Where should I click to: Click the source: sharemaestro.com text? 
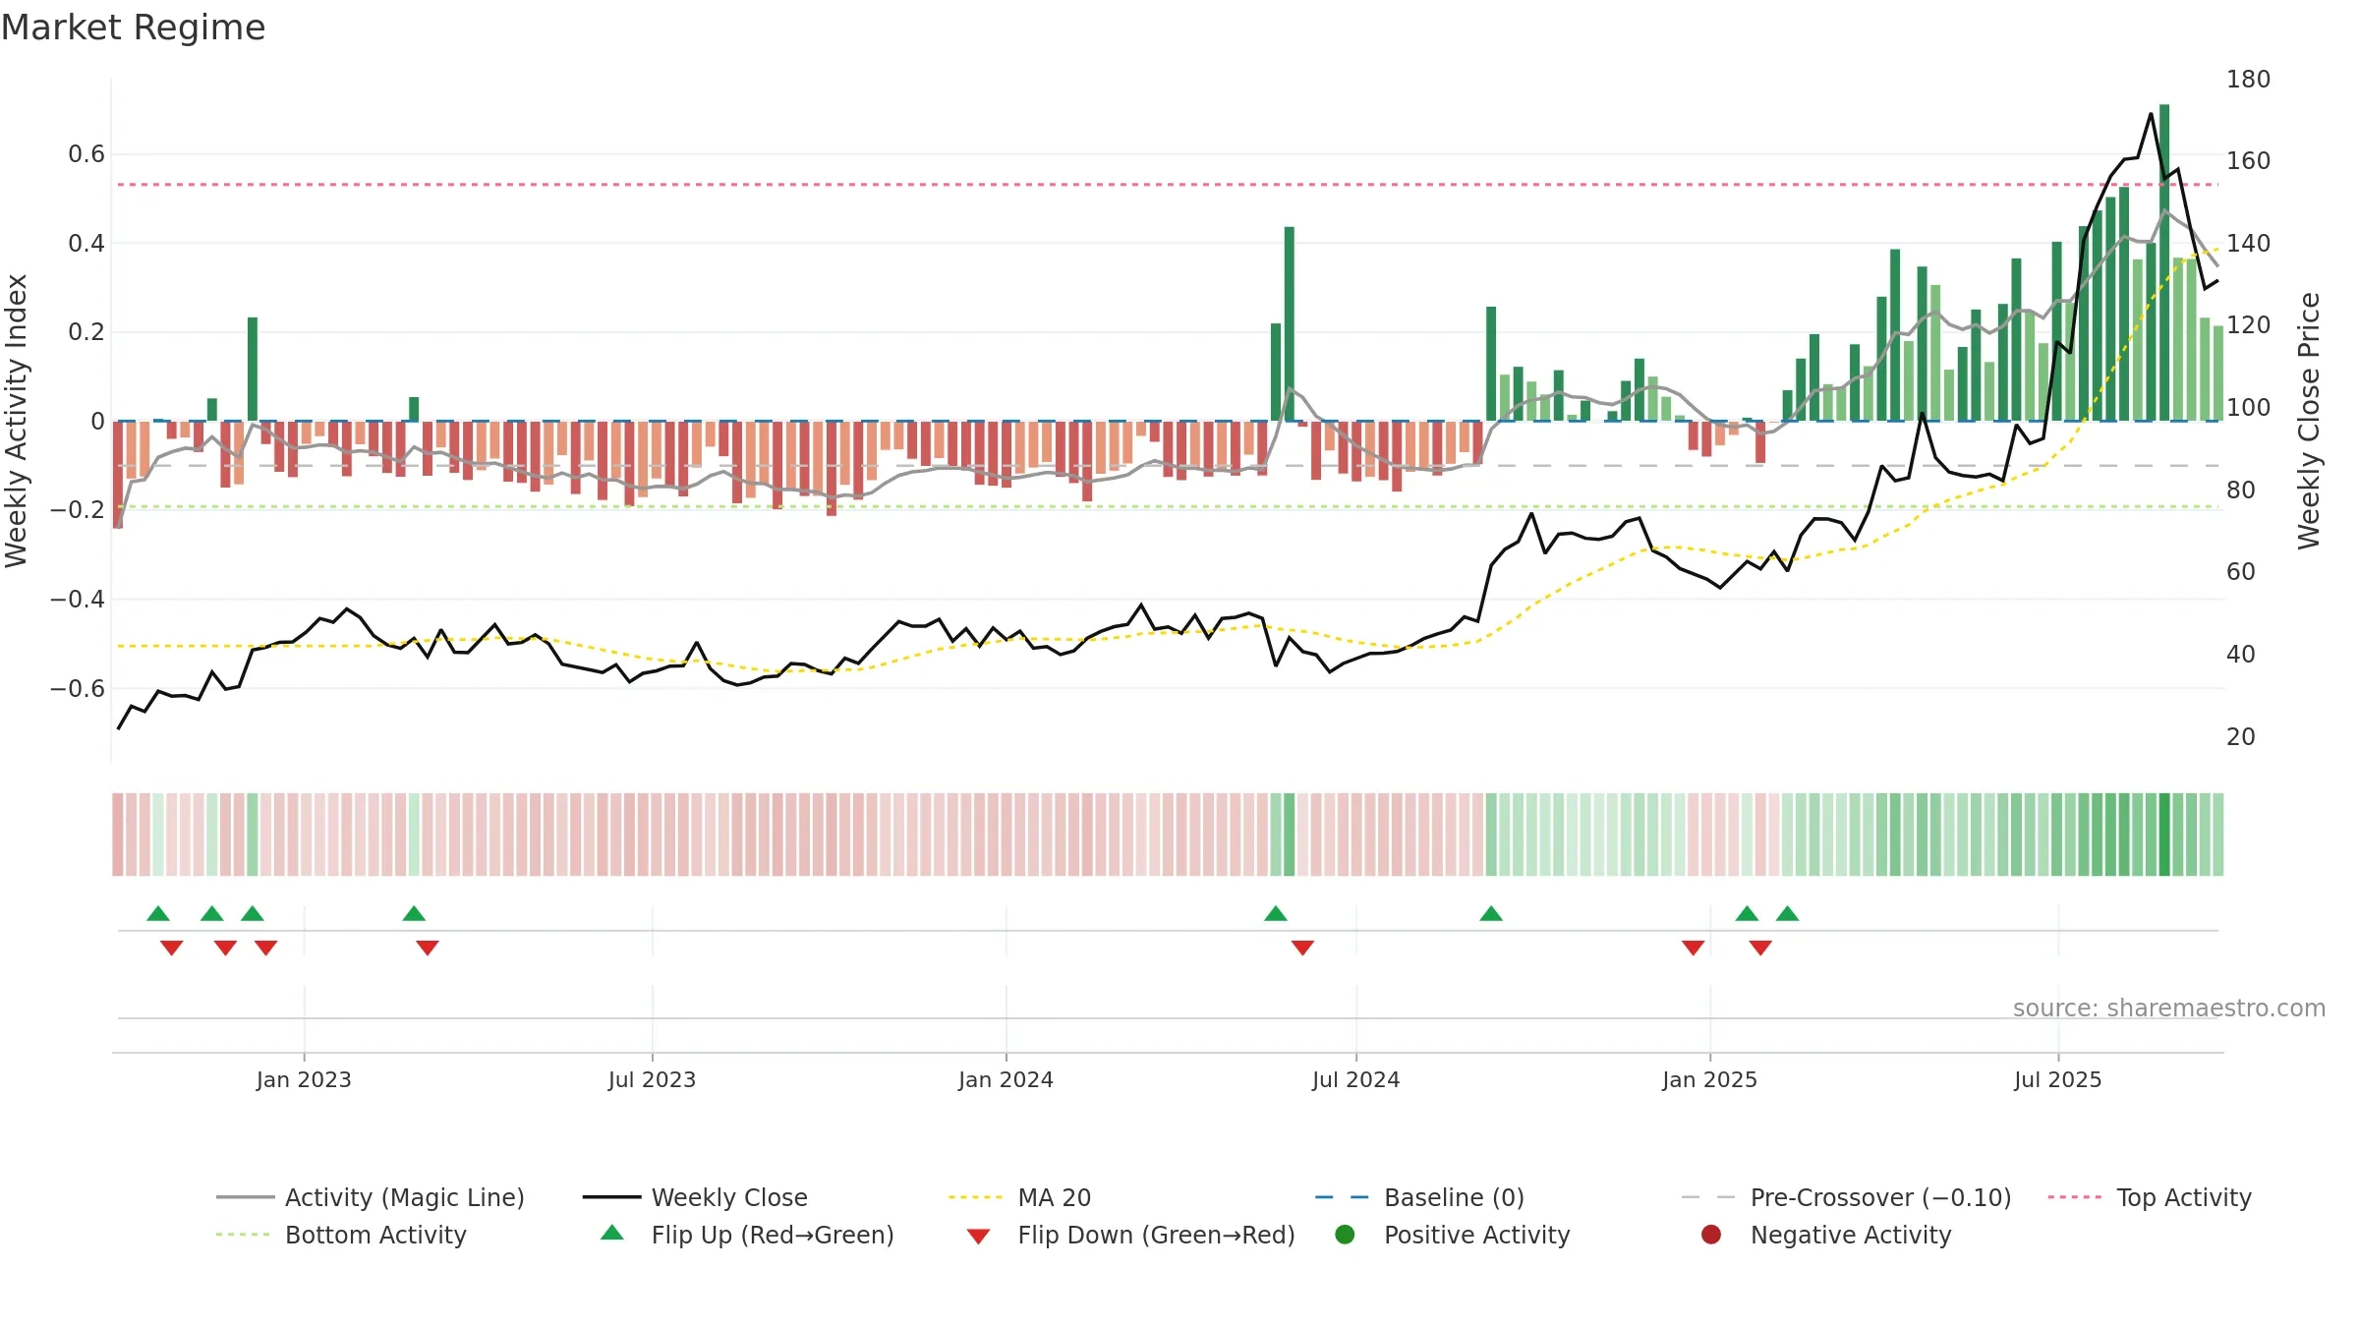(x=2169, y=1008)
